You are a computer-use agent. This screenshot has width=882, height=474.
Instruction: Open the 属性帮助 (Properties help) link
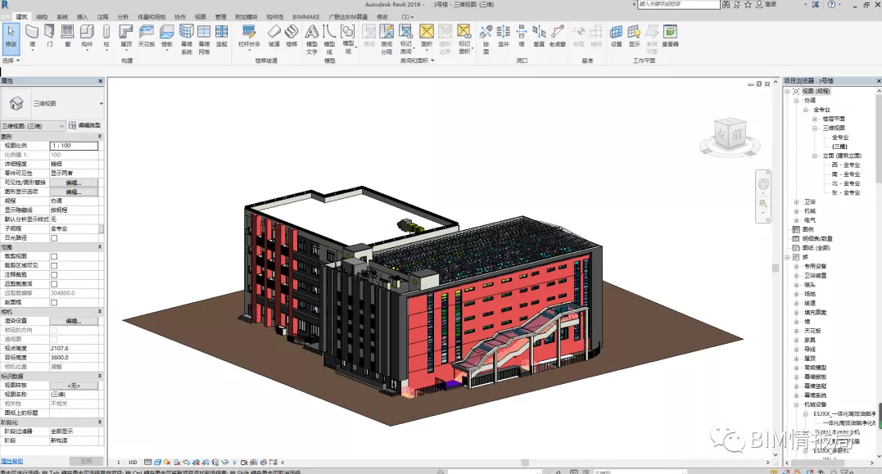[x=12, y=462]
